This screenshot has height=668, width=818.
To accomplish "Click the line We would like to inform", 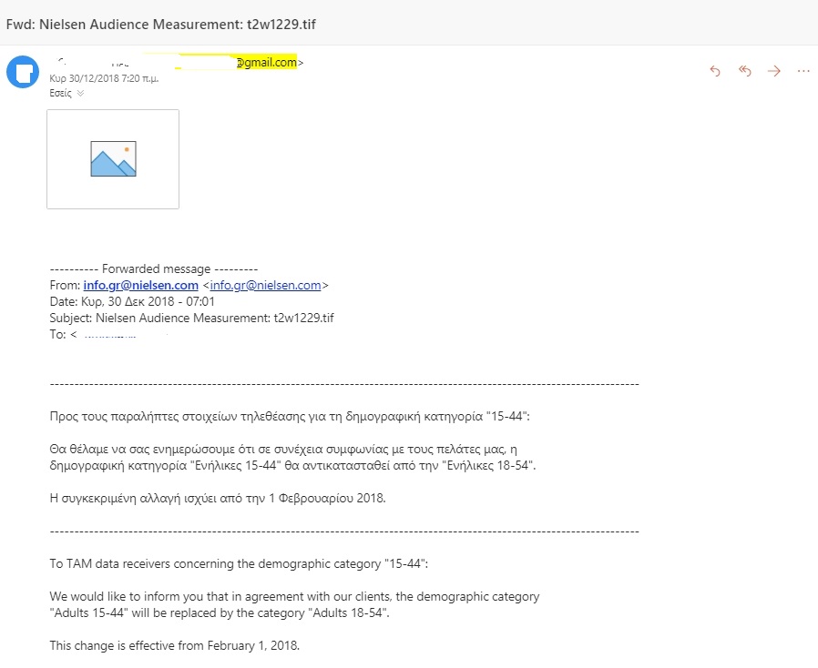I will point(294,596).
